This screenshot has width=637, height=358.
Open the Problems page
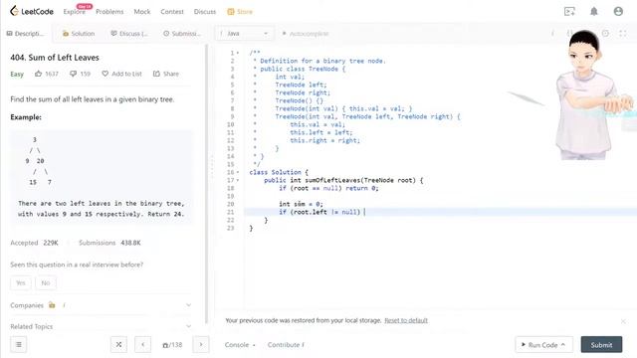coord(109,12)
